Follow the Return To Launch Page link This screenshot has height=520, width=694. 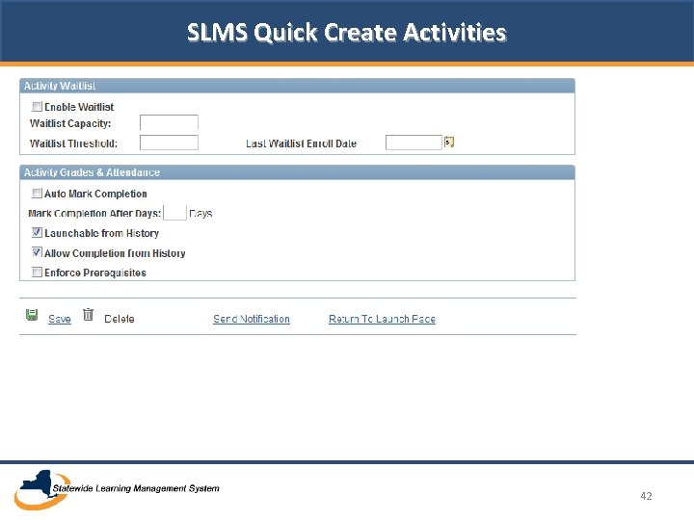382,319
